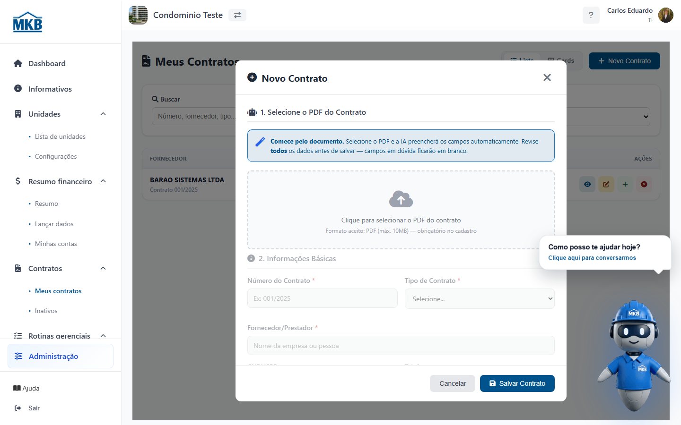The width and height of the screenshot is (681, 425).
Task: Close the Novo Contrato dialog
Action: click(547, 77)
